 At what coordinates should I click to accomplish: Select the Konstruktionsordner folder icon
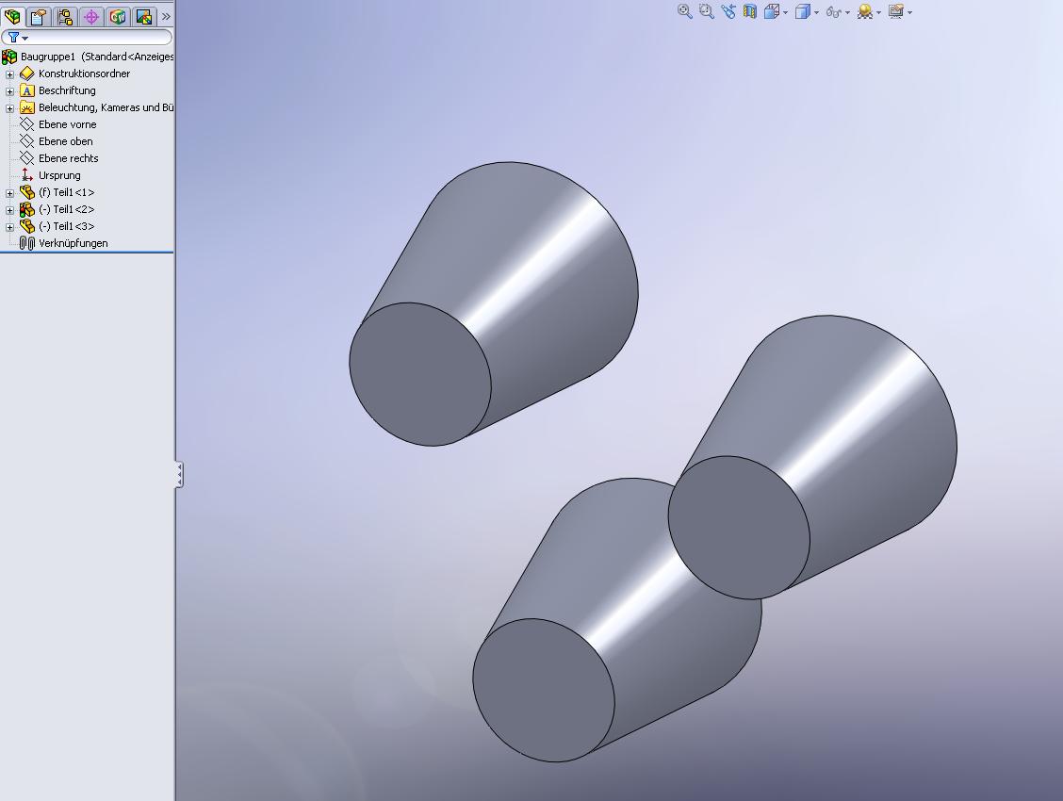(27, 74)
